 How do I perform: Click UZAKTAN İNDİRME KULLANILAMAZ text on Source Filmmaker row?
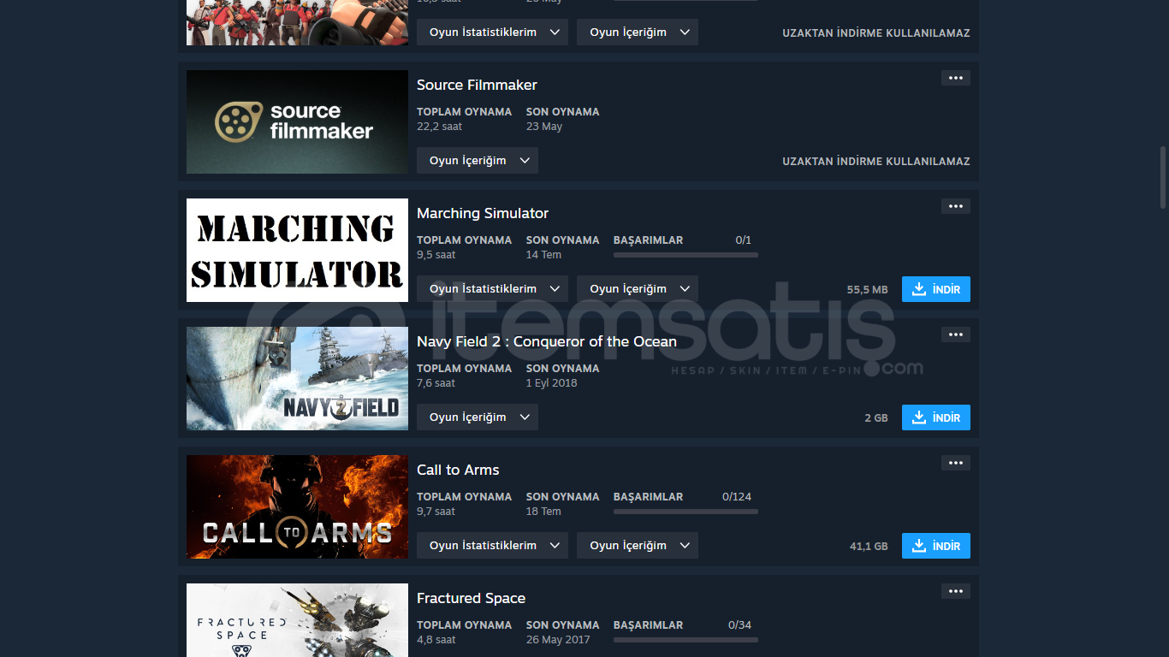(876, 162)
